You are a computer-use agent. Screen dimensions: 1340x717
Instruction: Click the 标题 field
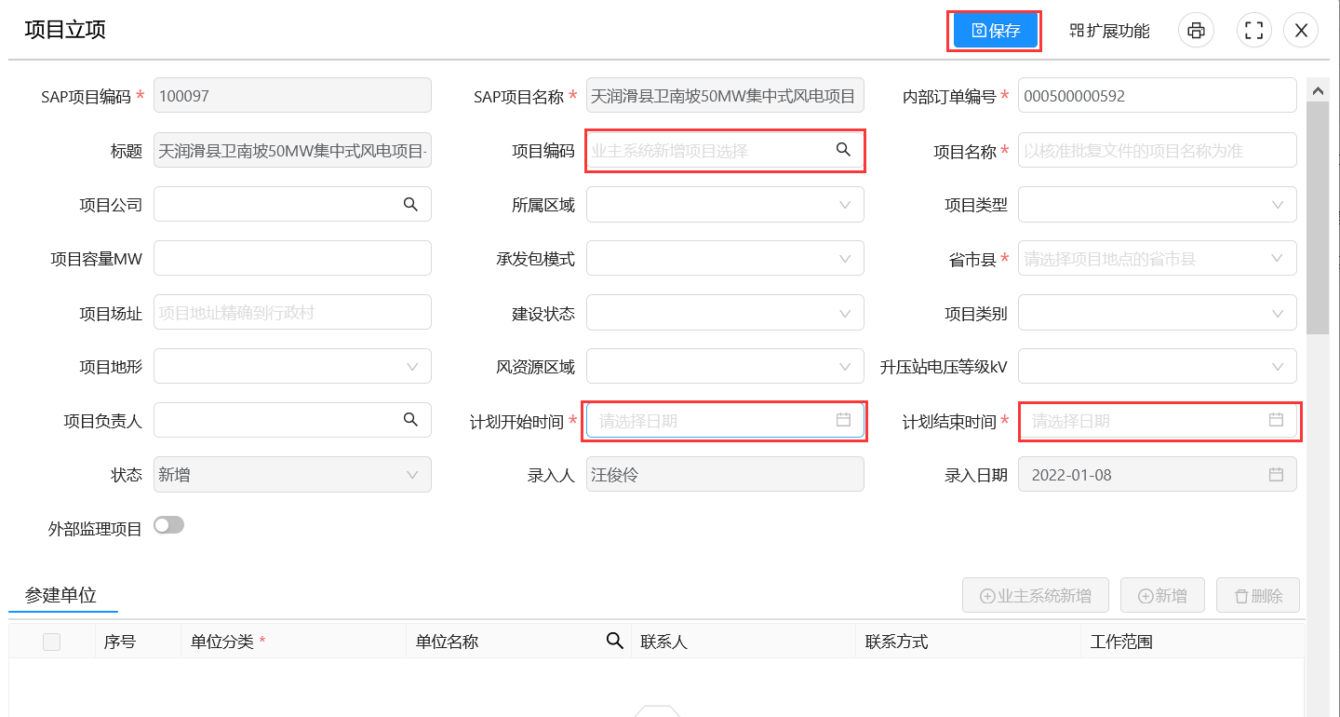tap(292, 151)
